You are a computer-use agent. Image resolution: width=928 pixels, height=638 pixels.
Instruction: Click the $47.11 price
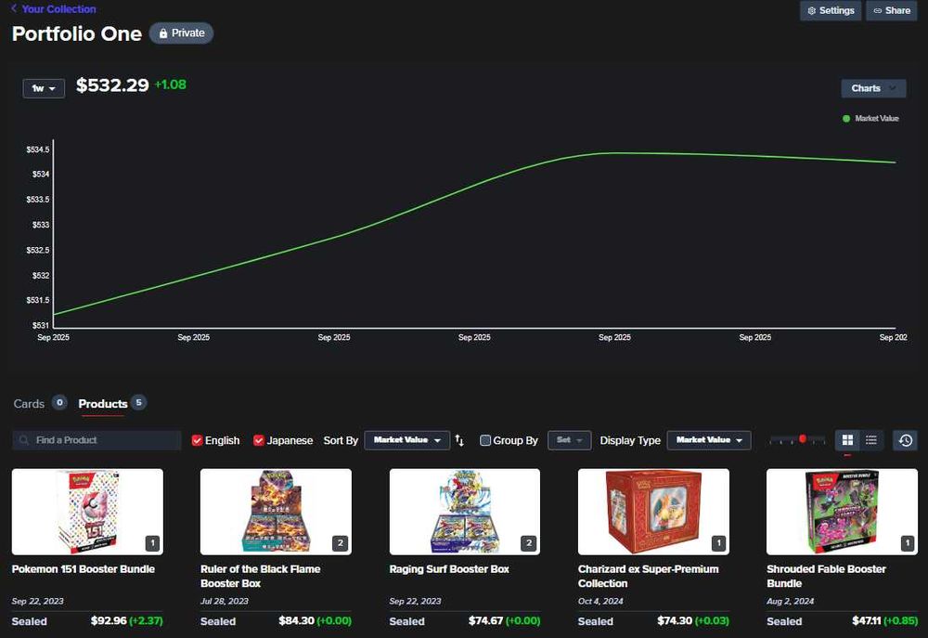click(x=867, y=621)
